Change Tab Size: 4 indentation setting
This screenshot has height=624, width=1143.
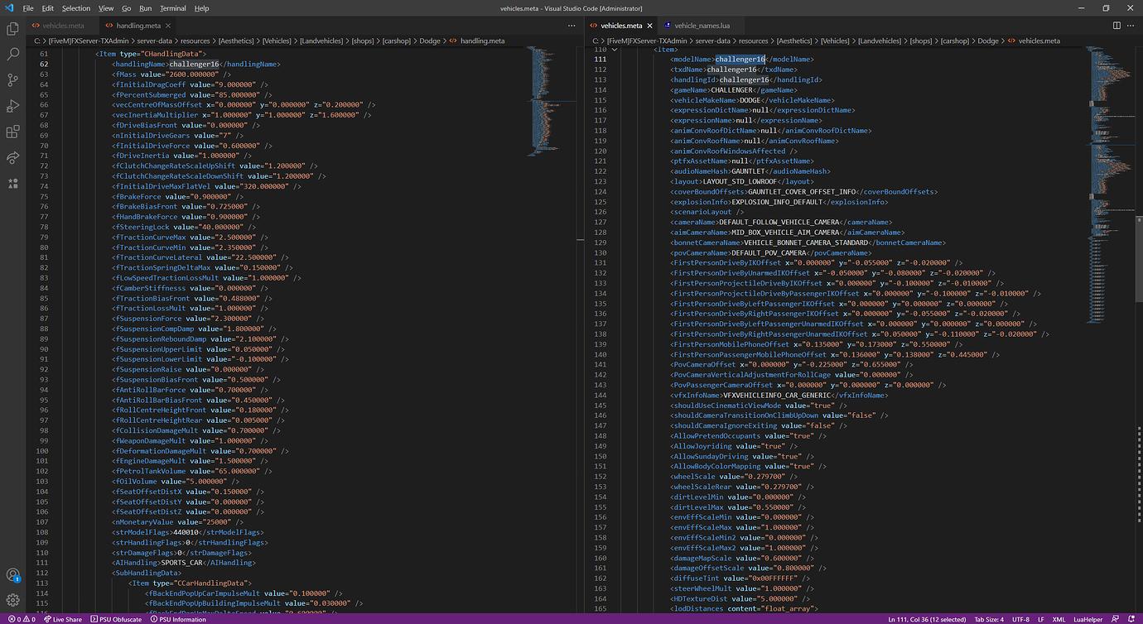coord(987,619)
